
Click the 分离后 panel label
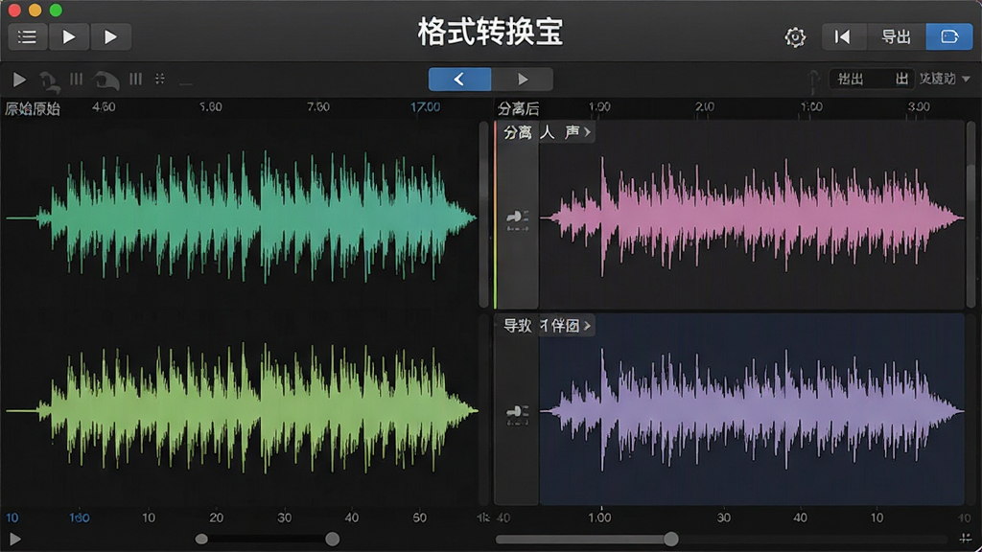point(518,108)
